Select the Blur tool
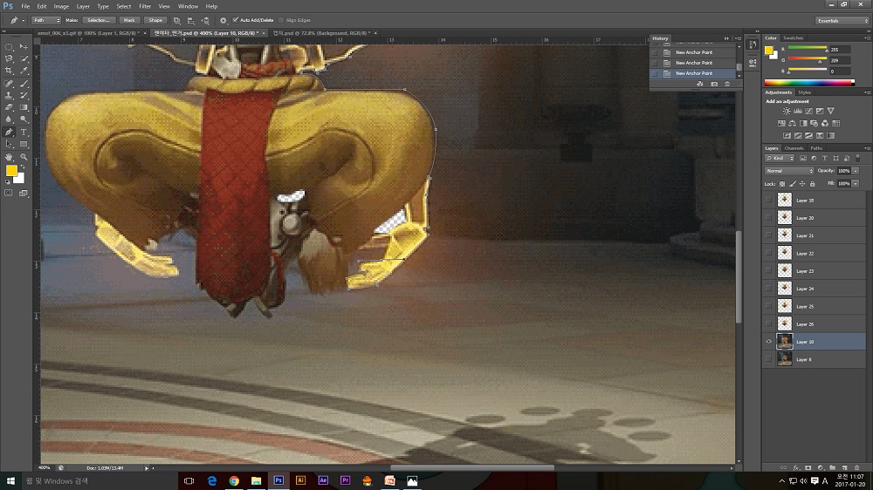 9,119
